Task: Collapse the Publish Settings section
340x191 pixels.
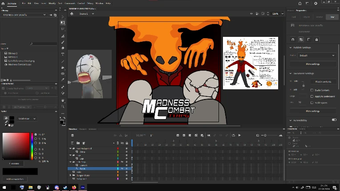Action: (291, 48)
